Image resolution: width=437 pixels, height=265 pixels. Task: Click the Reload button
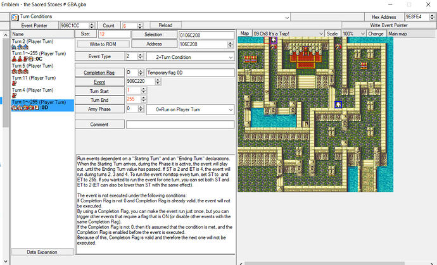tap(165, 25)
